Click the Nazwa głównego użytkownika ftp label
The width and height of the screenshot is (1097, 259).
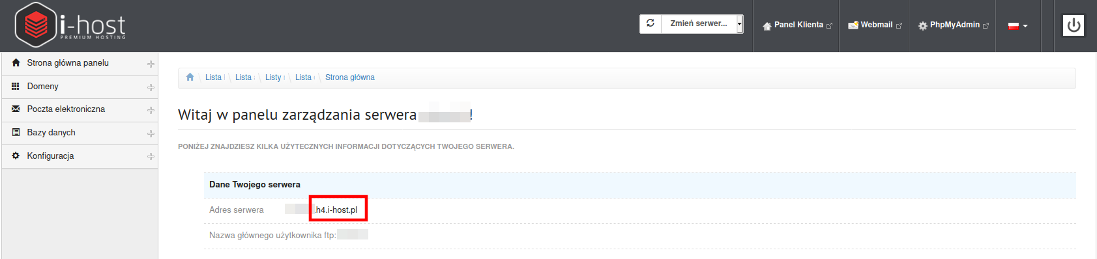pos(272,236)
